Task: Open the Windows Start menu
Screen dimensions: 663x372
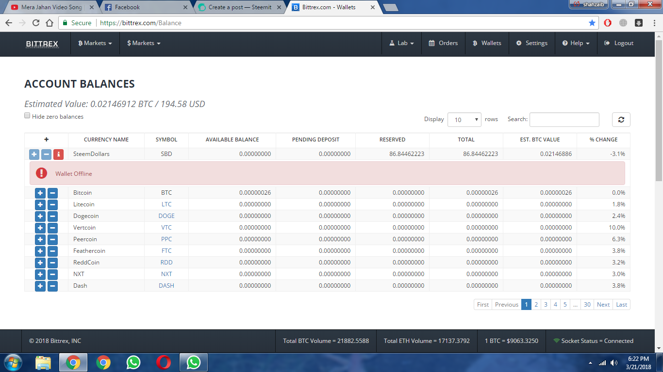Action: [x=13, y=362]
